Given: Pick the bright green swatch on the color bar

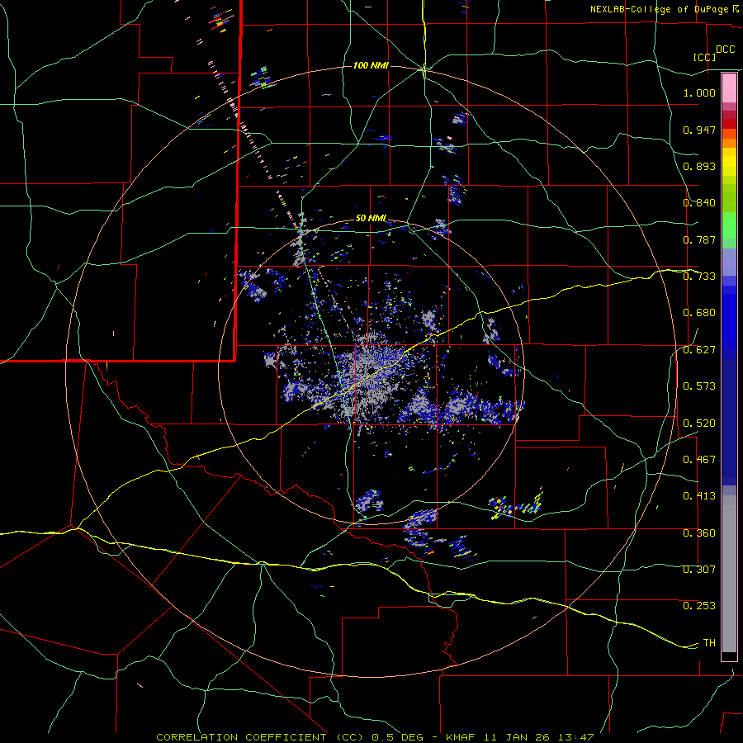Looking at the screenshot, I should [x=729, y=225].
